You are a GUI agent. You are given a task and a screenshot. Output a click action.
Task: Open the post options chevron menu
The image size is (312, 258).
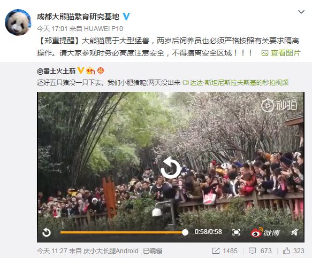[301, 12]
